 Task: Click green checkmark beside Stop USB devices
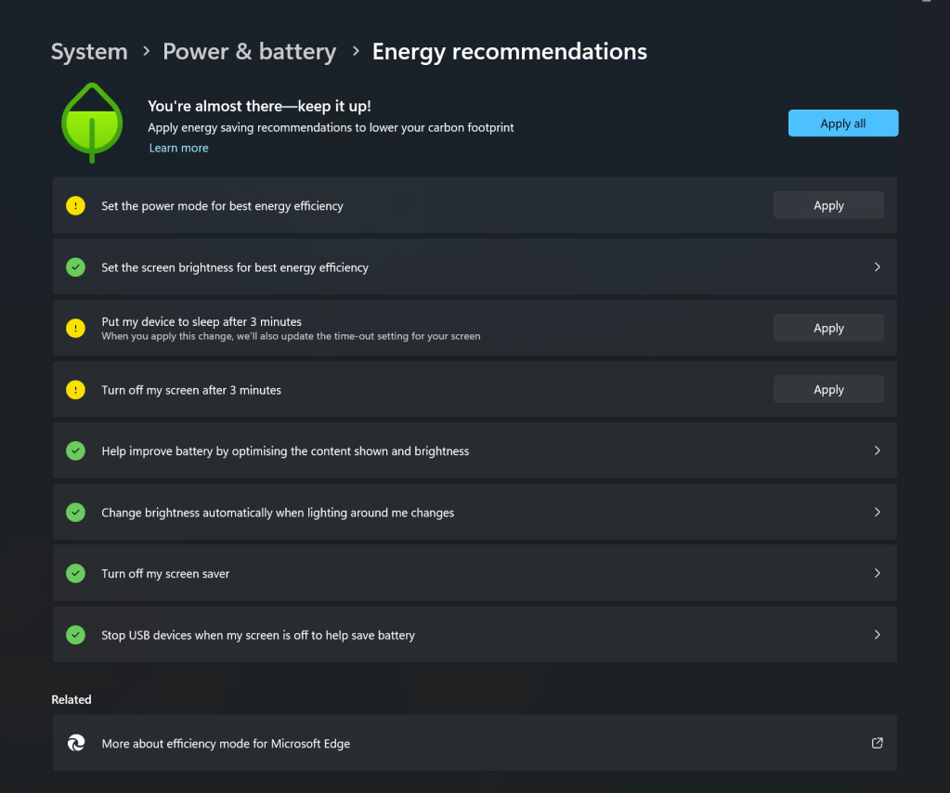[x=76, y=635]
